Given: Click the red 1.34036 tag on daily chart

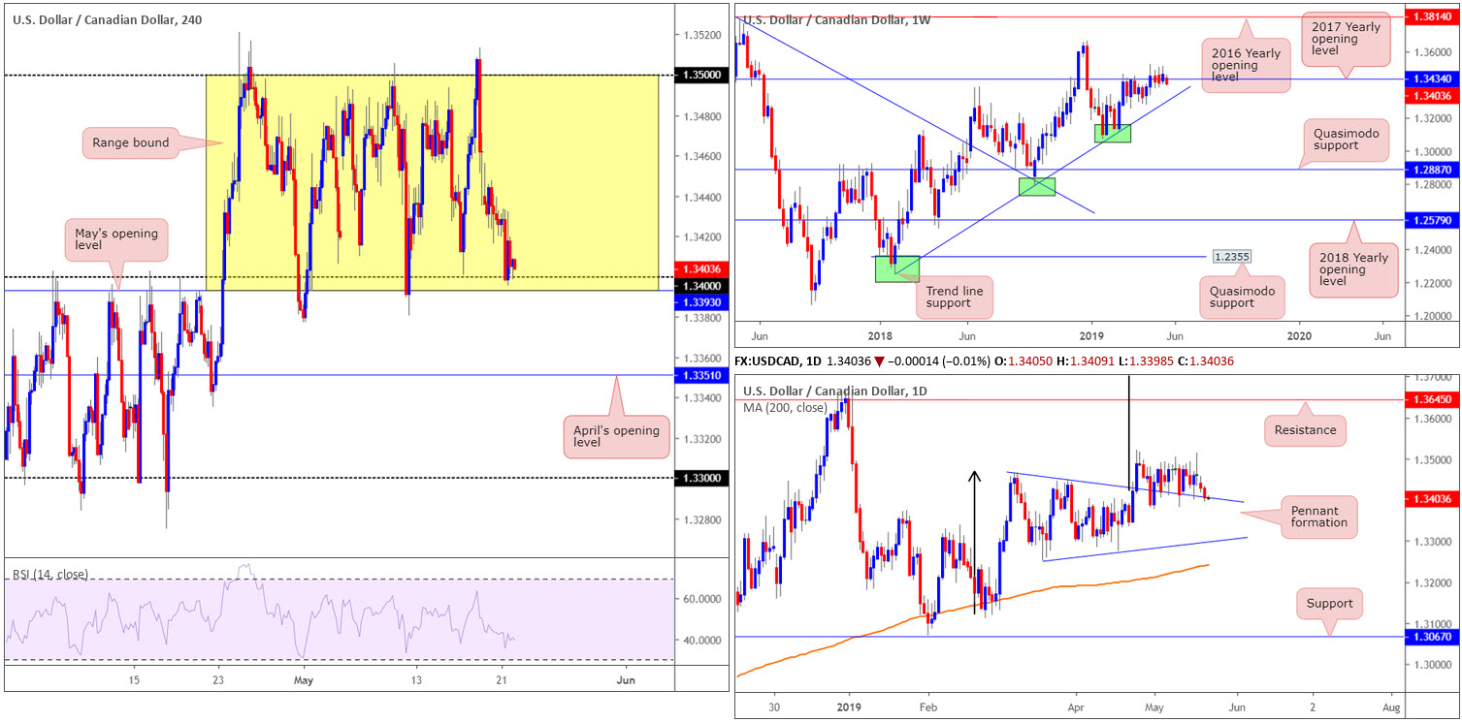Looking at the screenshot, I should click(1432, 498).
